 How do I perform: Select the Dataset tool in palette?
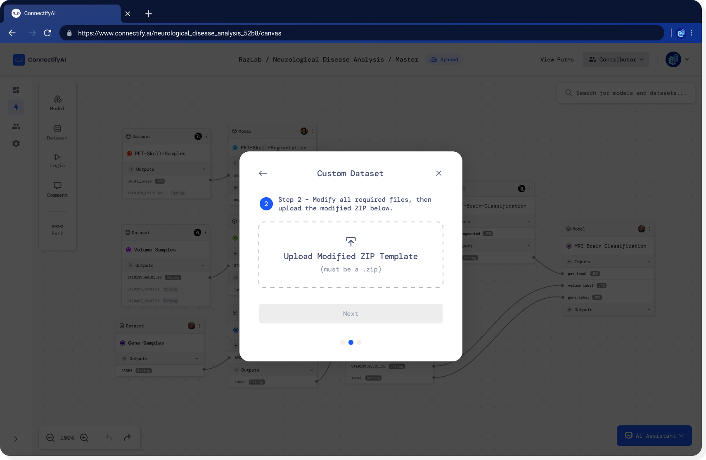[x=57, y=132]
